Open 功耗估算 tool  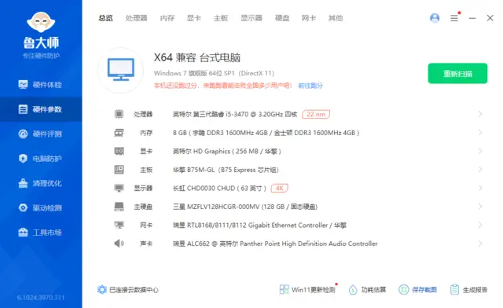coord(367,290)
